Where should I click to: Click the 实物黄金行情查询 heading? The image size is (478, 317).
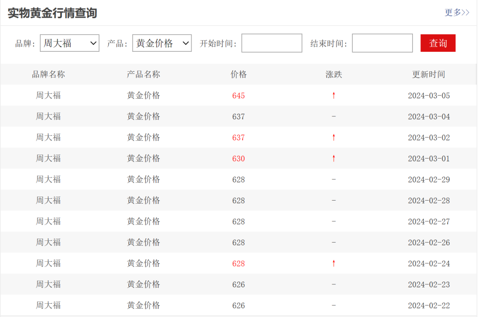point(52,13)
